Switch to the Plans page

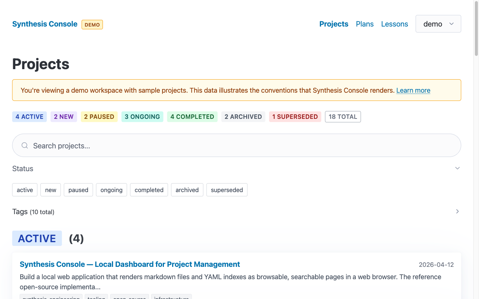point(364,24)
